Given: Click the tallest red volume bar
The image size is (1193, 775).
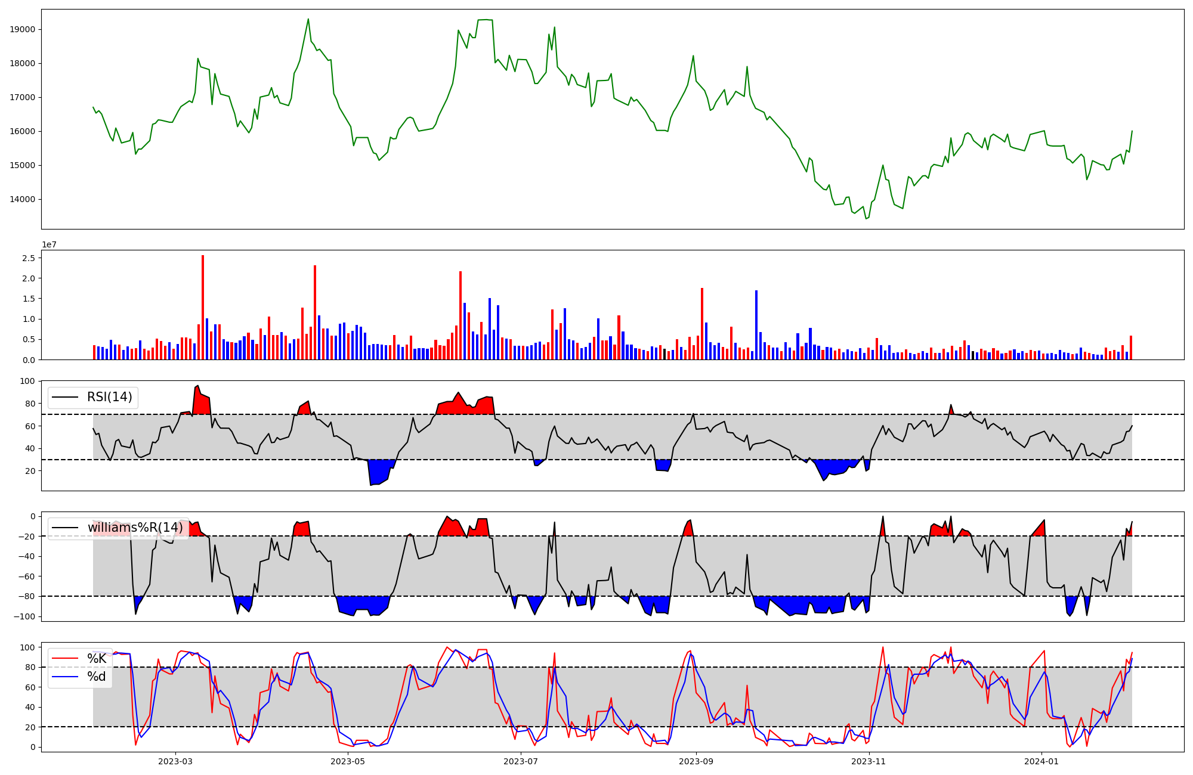Looking at the screenshot, I should coord(203,307).
